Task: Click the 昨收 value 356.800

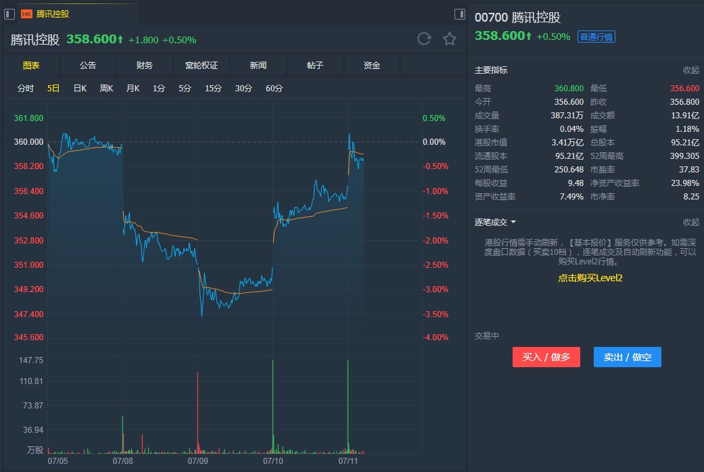Action: coord(684,102)
